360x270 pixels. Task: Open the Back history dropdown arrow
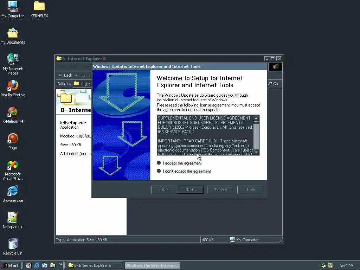pos(76,75)
